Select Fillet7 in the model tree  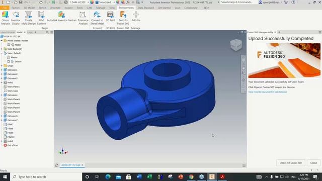10,124
